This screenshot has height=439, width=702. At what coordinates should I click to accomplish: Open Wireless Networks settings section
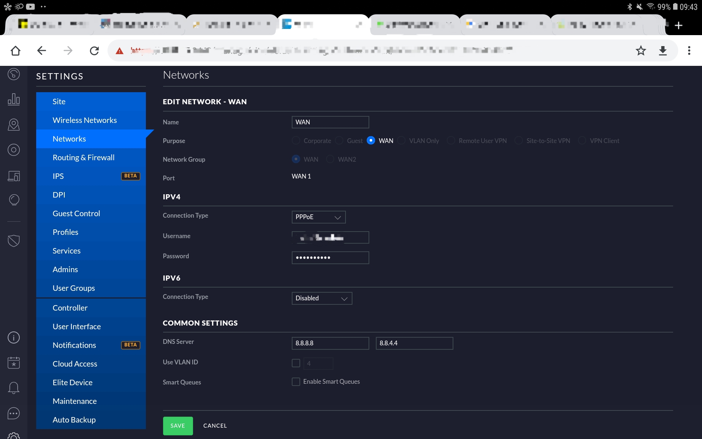coord(84,120)
